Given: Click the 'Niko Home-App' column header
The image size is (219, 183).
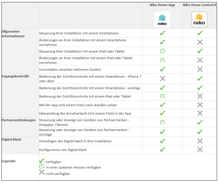Looking at the screenshot, I should 162,5.
